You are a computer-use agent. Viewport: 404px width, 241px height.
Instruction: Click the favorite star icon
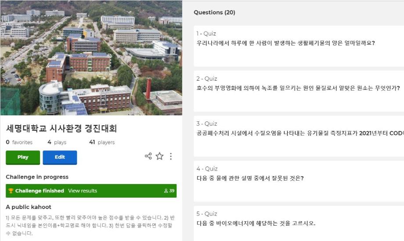[159, 156]
